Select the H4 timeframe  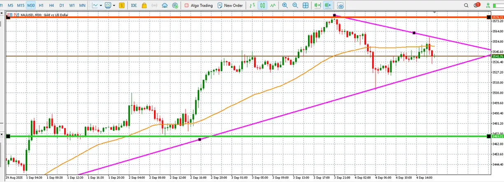51,5
